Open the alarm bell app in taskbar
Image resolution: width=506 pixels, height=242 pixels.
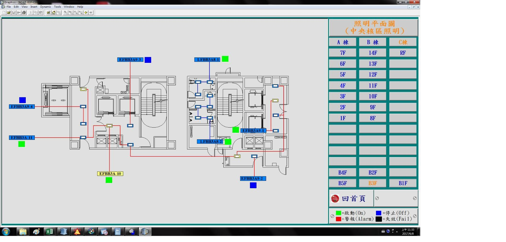tap(77, 232)
